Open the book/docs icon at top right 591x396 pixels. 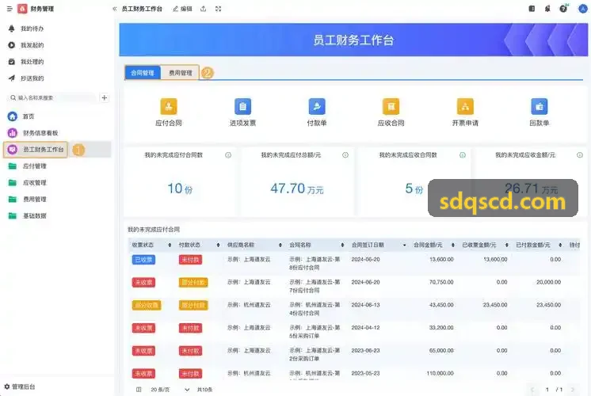(x=532, y=8)
